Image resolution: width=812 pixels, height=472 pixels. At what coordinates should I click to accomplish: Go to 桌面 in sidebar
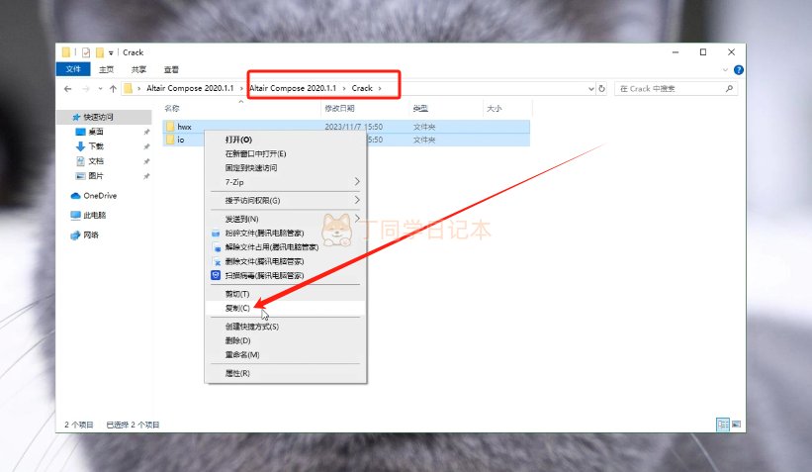point(96,132)
